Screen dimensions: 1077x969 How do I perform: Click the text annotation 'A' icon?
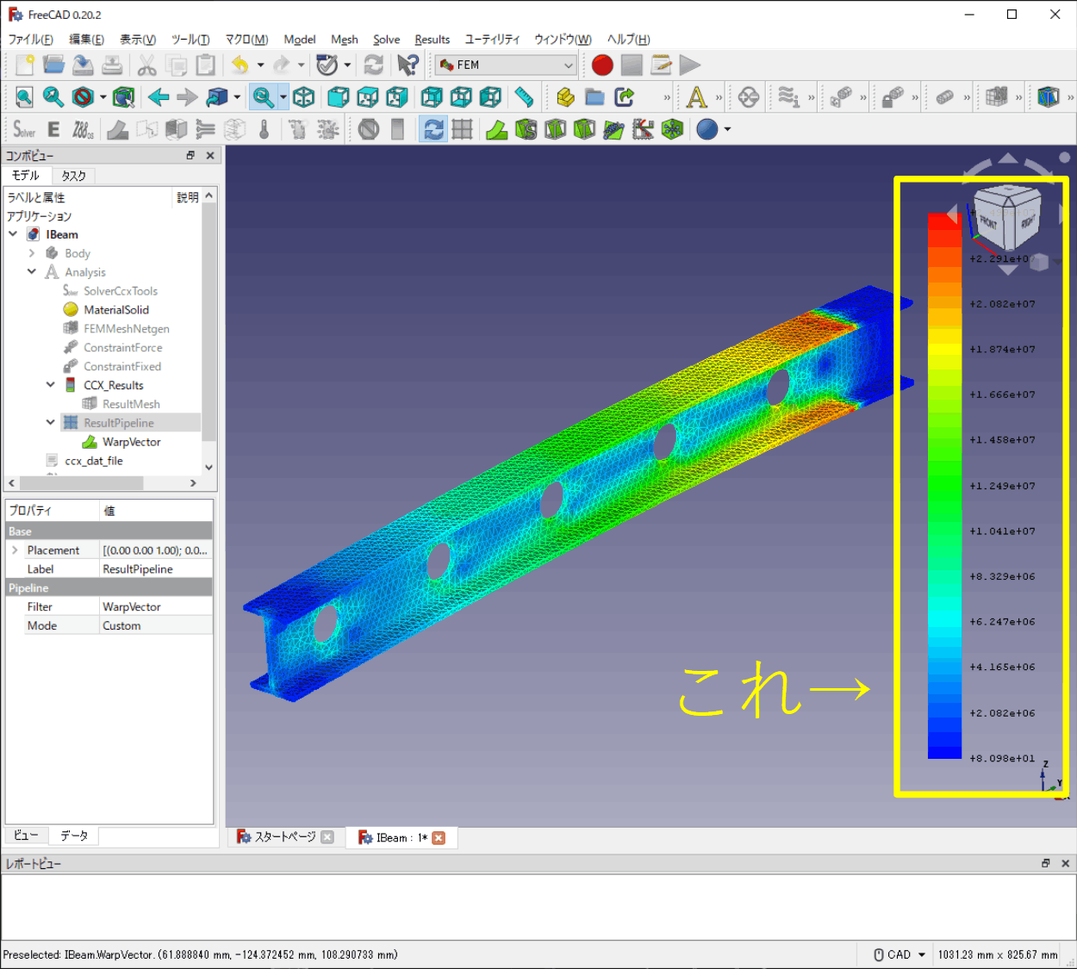pos(696,97)
